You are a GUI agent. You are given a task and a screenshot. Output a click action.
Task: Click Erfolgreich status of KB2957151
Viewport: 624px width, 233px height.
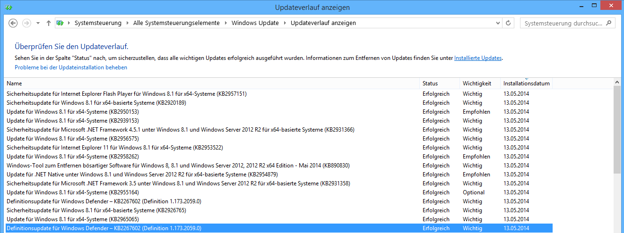point(436,94)
